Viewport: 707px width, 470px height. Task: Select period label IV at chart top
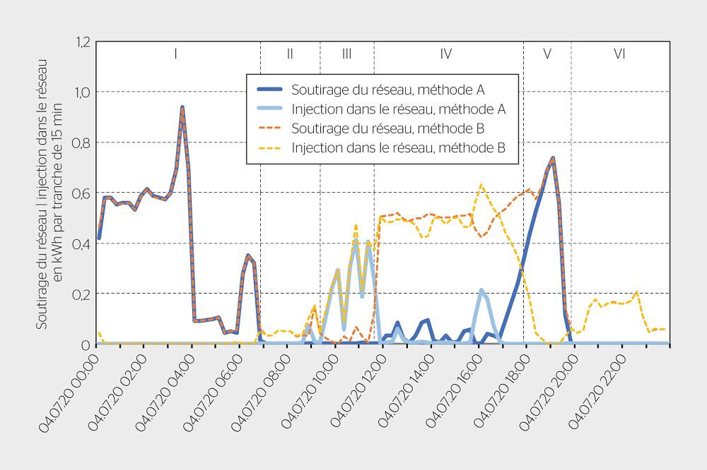[x=446, y=54]
